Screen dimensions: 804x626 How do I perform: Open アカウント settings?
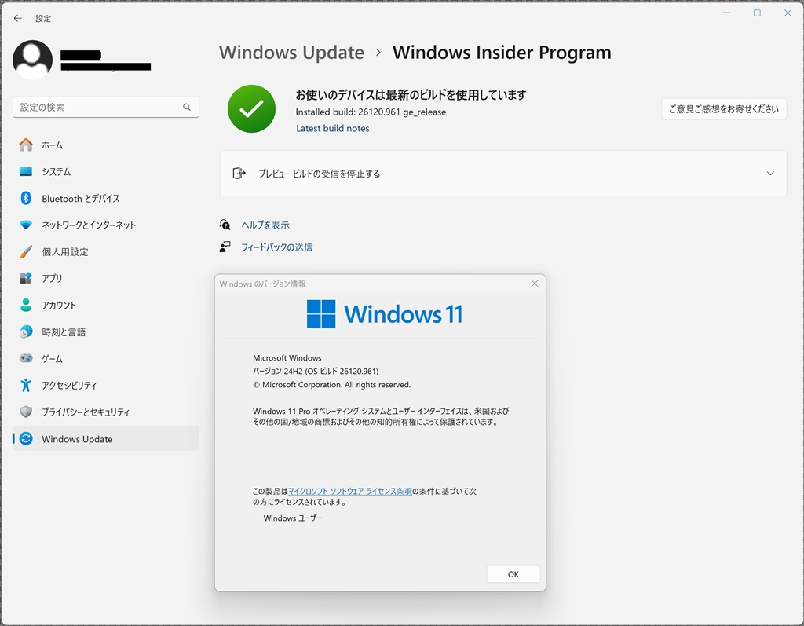pyautogui.click(x=106, y=305)
